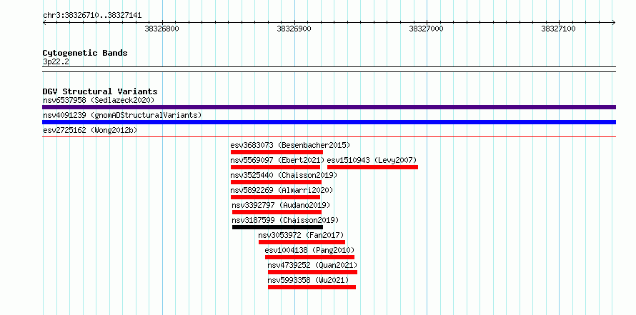Click red bar under esv1004138
Image resolution: width=636 pixels, height=315 pixels.
(x=309, y=257)
